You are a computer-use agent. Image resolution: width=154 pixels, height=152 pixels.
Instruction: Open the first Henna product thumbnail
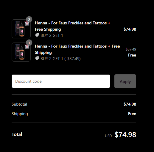21,29
